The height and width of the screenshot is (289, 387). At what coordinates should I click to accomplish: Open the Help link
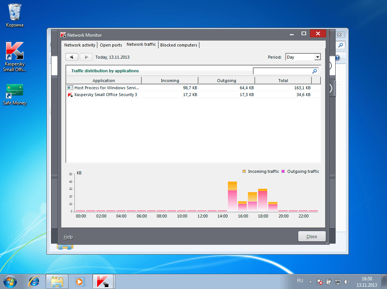point(68,237)
